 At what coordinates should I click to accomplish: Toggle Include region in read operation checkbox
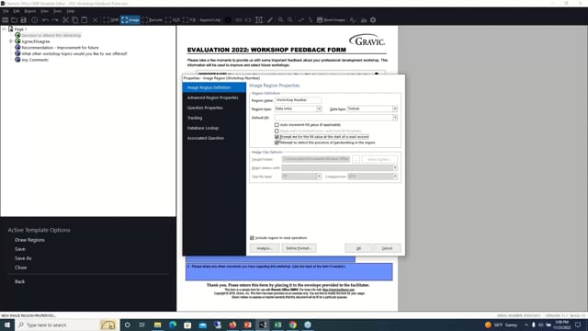tap(252, 238)
